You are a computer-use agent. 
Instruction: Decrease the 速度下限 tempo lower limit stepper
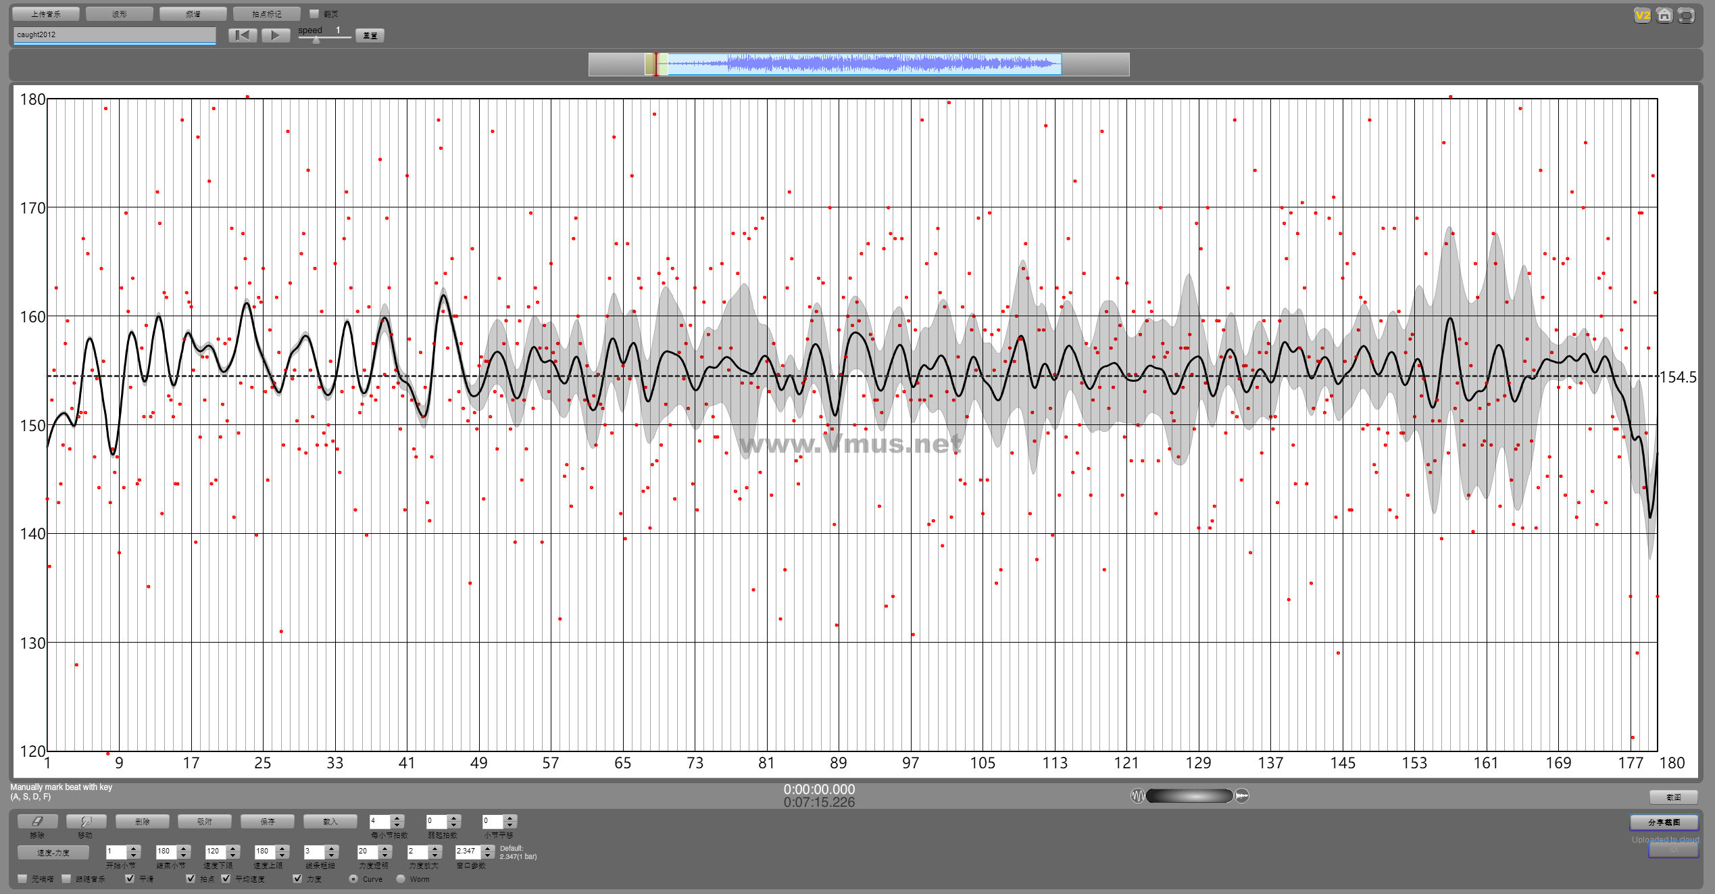[x=234, y=855]
